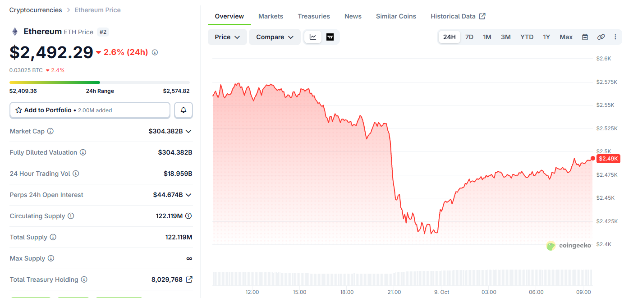Click the 122.119M Total Supply value
The width and height of the screenshot is (624, 298).
(x=179, y=237)
